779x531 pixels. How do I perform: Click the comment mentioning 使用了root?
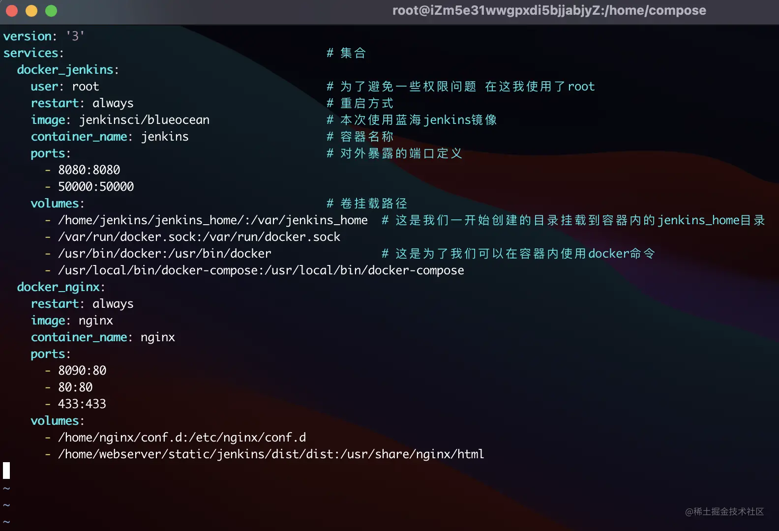click(461, 87)
